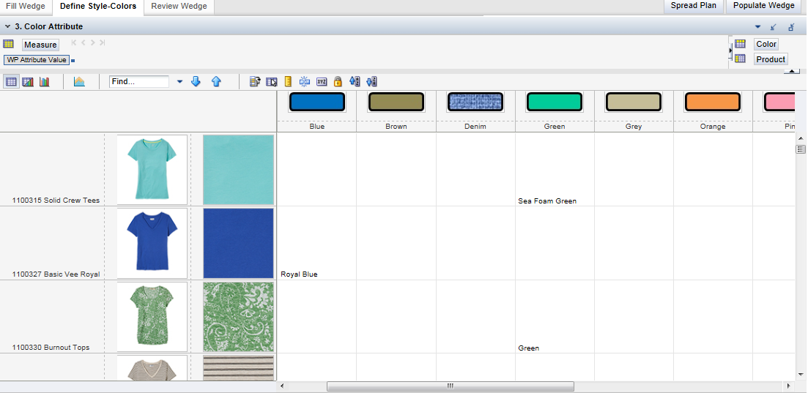Collapse the 3. Color Attribute section

8,26
